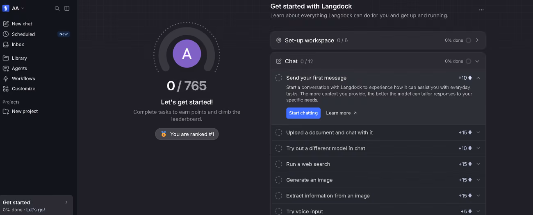
Task: Open the AA workspace dropdown
Action: pyautogui.click(x=18, y=8)
